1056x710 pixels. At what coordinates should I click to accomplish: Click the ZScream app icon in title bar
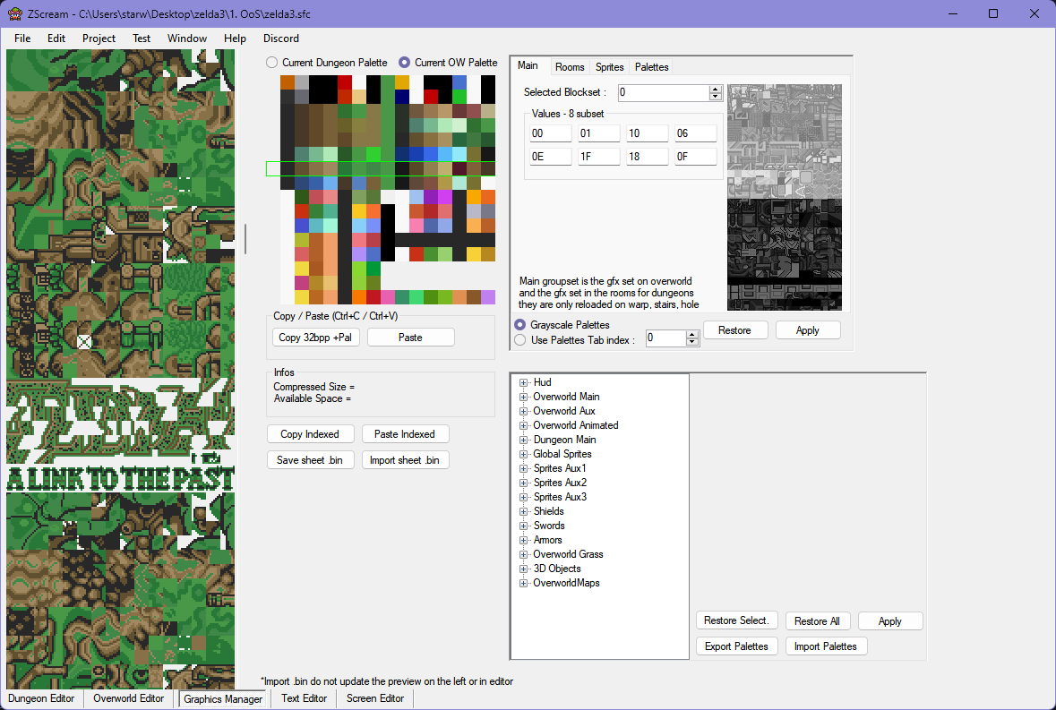pyautogui.click(x=15, y=13)
